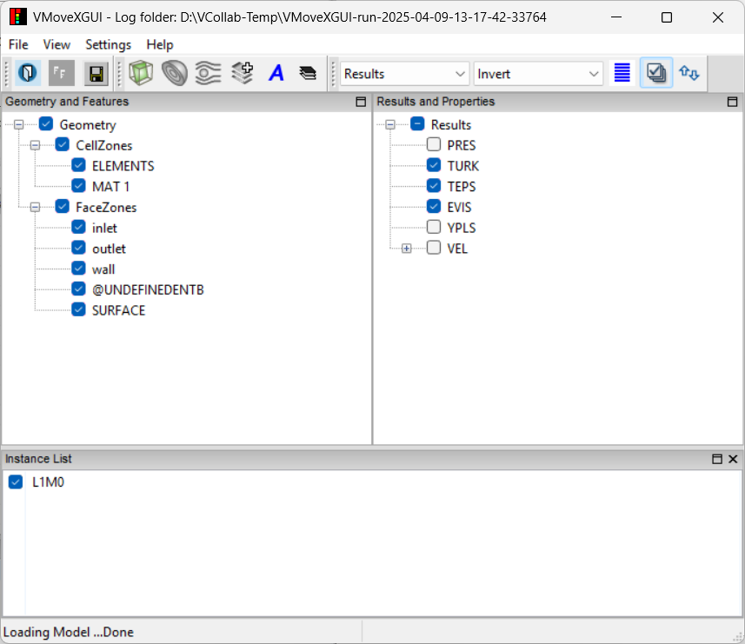Open the Invert dropdown menu
The width and height of the screenshot is (745, 644).
click(538, 74)
